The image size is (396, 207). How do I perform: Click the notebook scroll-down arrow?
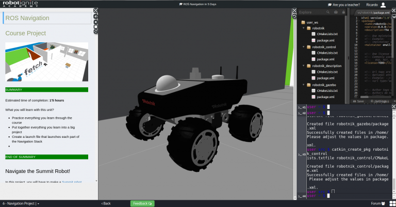tap(96, 181)
